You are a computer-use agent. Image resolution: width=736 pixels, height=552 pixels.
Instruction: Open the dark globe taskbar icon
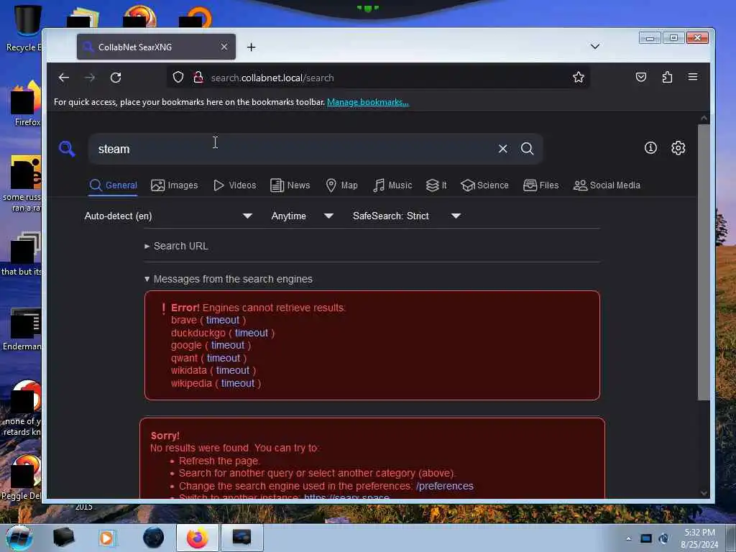pos(153,538)
